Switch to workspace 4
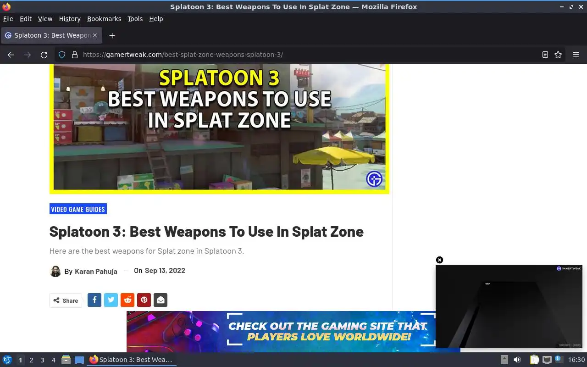This screenshot has height=367, width=587. click(54, 360)
